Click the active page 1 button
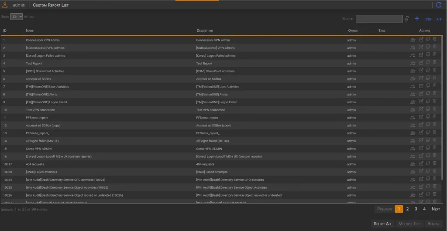This screenshot has width=447, height=231. pyautogui.click(x=399, y=209)
